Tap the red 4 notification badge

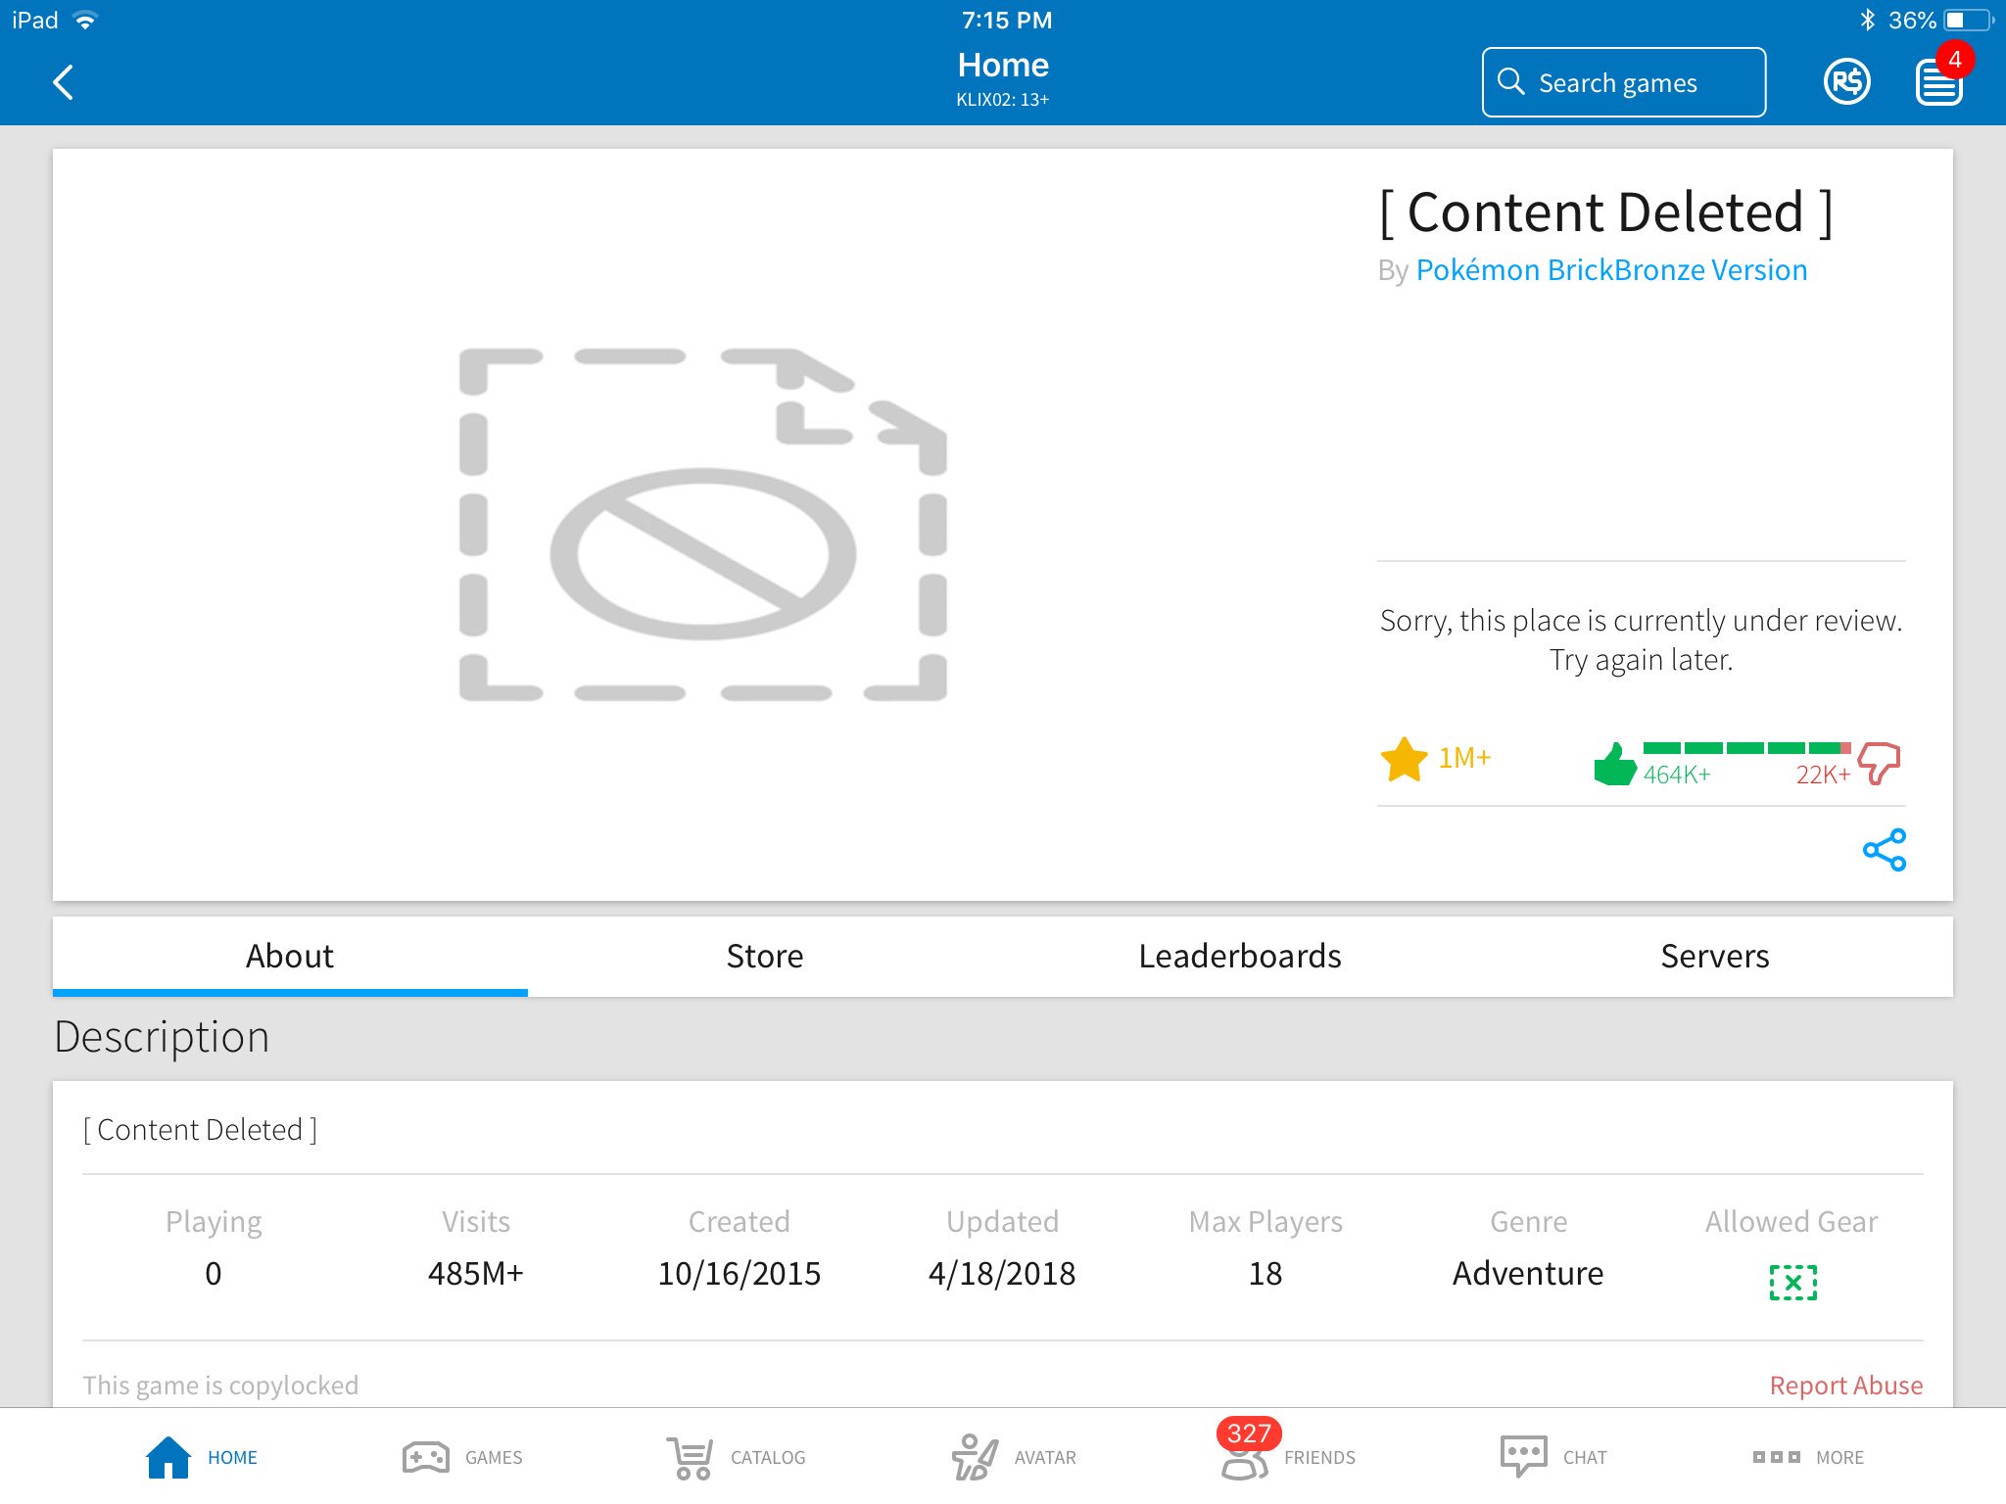pyautogui.click(x=1954, y=60)
